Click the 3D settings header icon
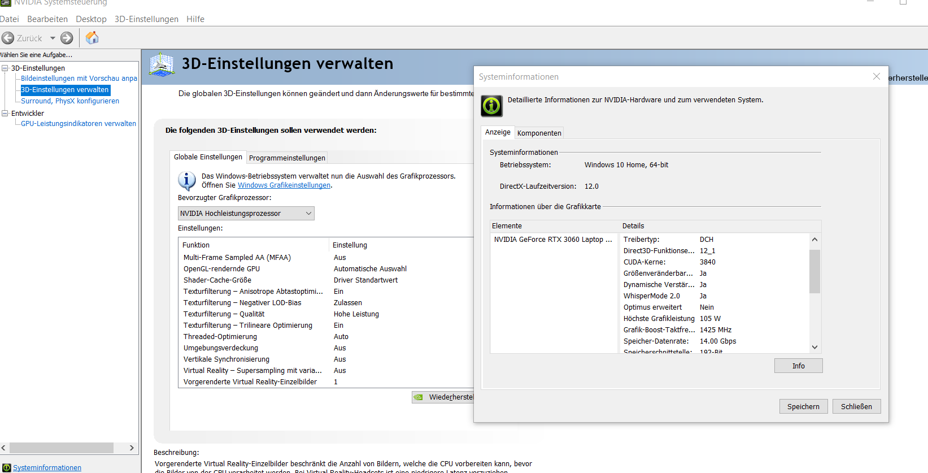Image resolution: width=928 pixels, height=473 pixels. (x=162, y=64)
